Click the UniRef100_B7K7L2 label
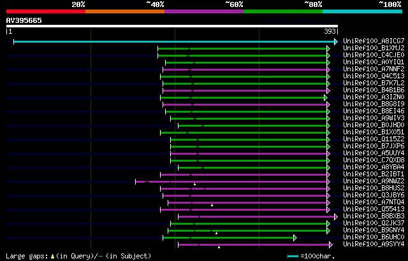The width and height of the screenshot is (408, 261). (374, 83)
